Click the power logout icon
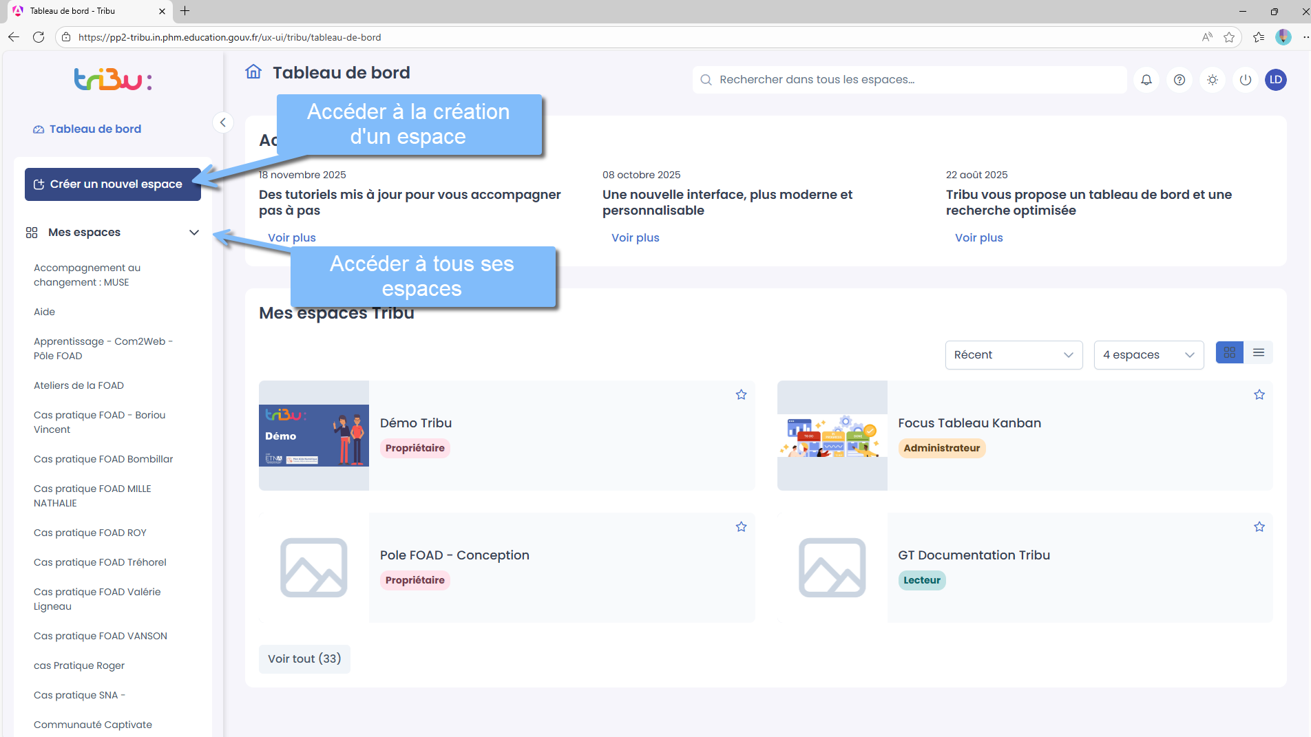Viewport: 1311px width, 737px height. (1246, 80)
